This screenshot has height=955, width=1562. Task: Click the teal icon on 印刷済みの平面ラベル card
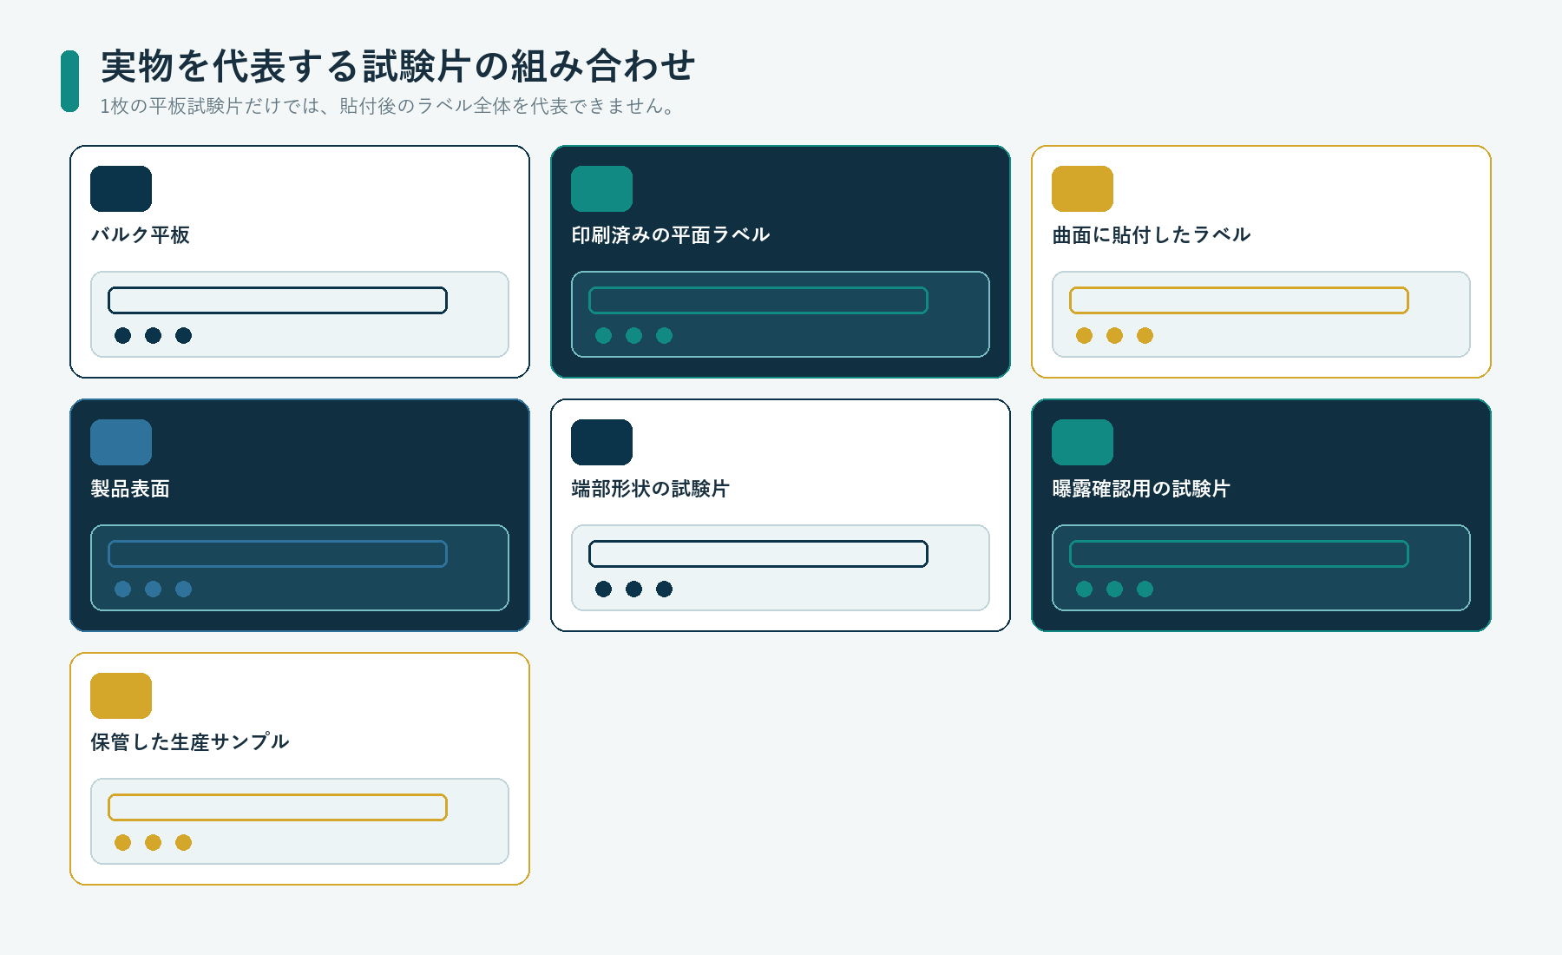pyautogui.click(x=601, y=188)
